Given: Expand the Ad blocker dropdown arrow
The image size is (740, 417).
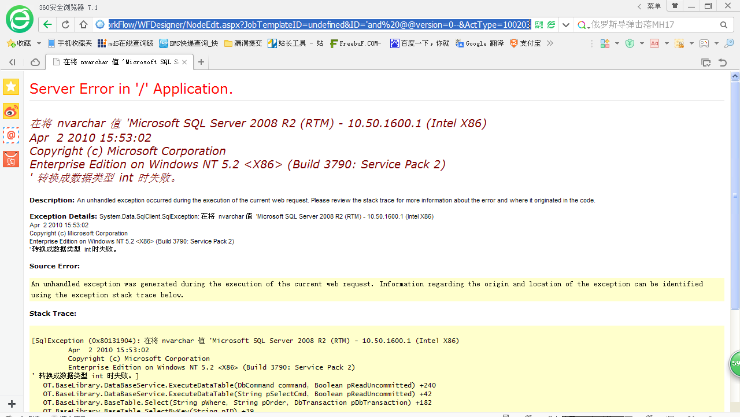Looking at the screenshot, I should pyautogui.click(x=667, y=43).
